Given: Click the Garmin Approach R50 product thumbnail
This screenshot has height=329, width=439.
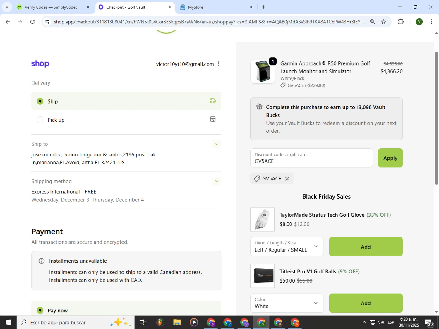Looking at the screenshot, I should (263, 72).
